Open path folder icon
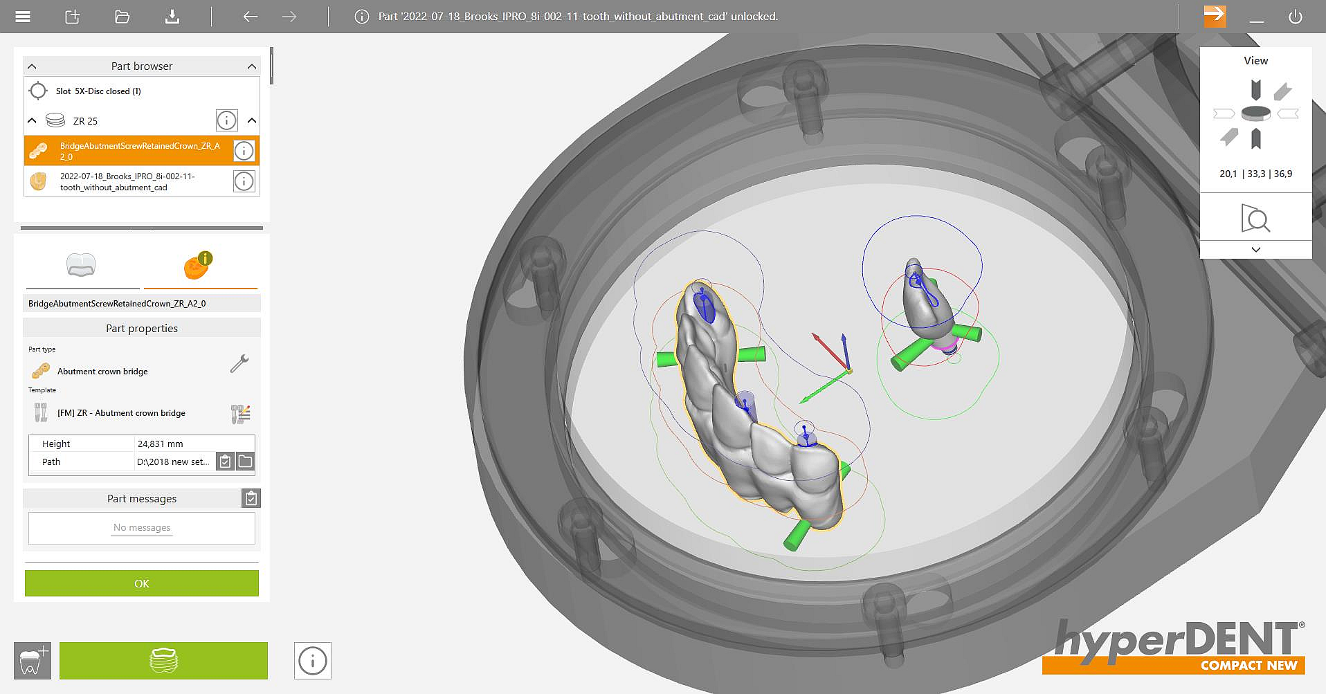Viewport: 1326px width, 694px height. coord(245,462)
